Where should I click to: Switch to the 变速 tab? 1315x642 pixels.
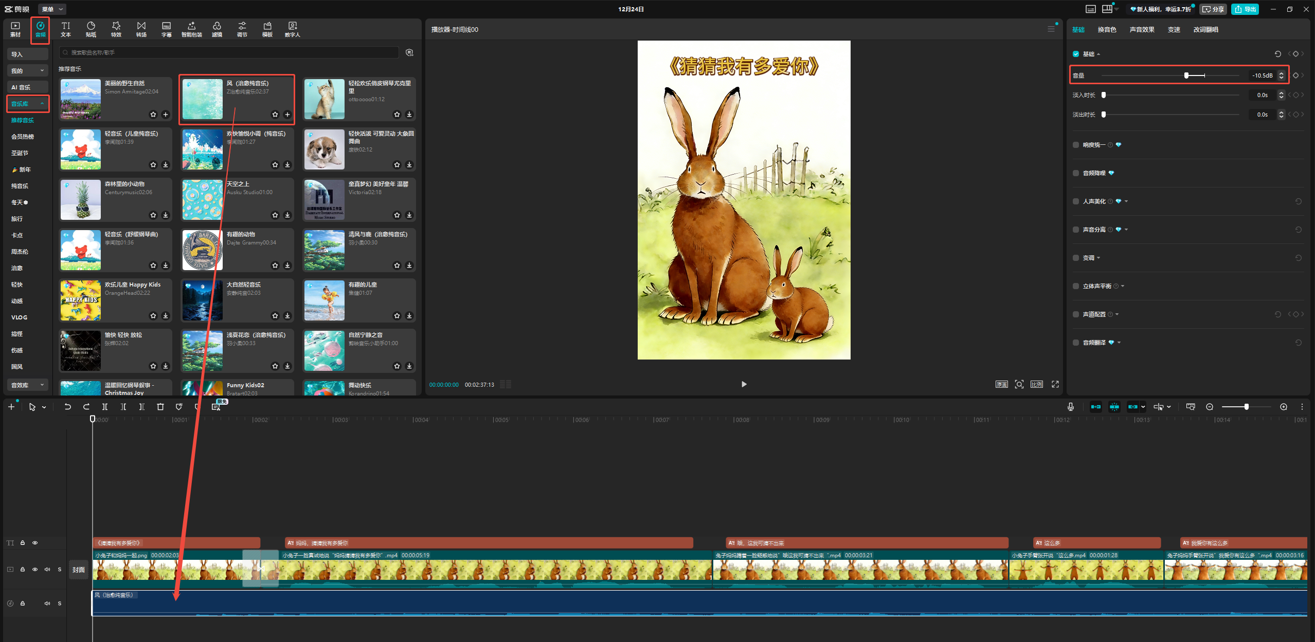tap(1174, 30)
